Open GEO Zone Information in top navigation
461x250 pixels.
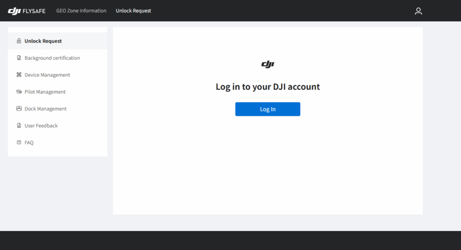point(81,11)
